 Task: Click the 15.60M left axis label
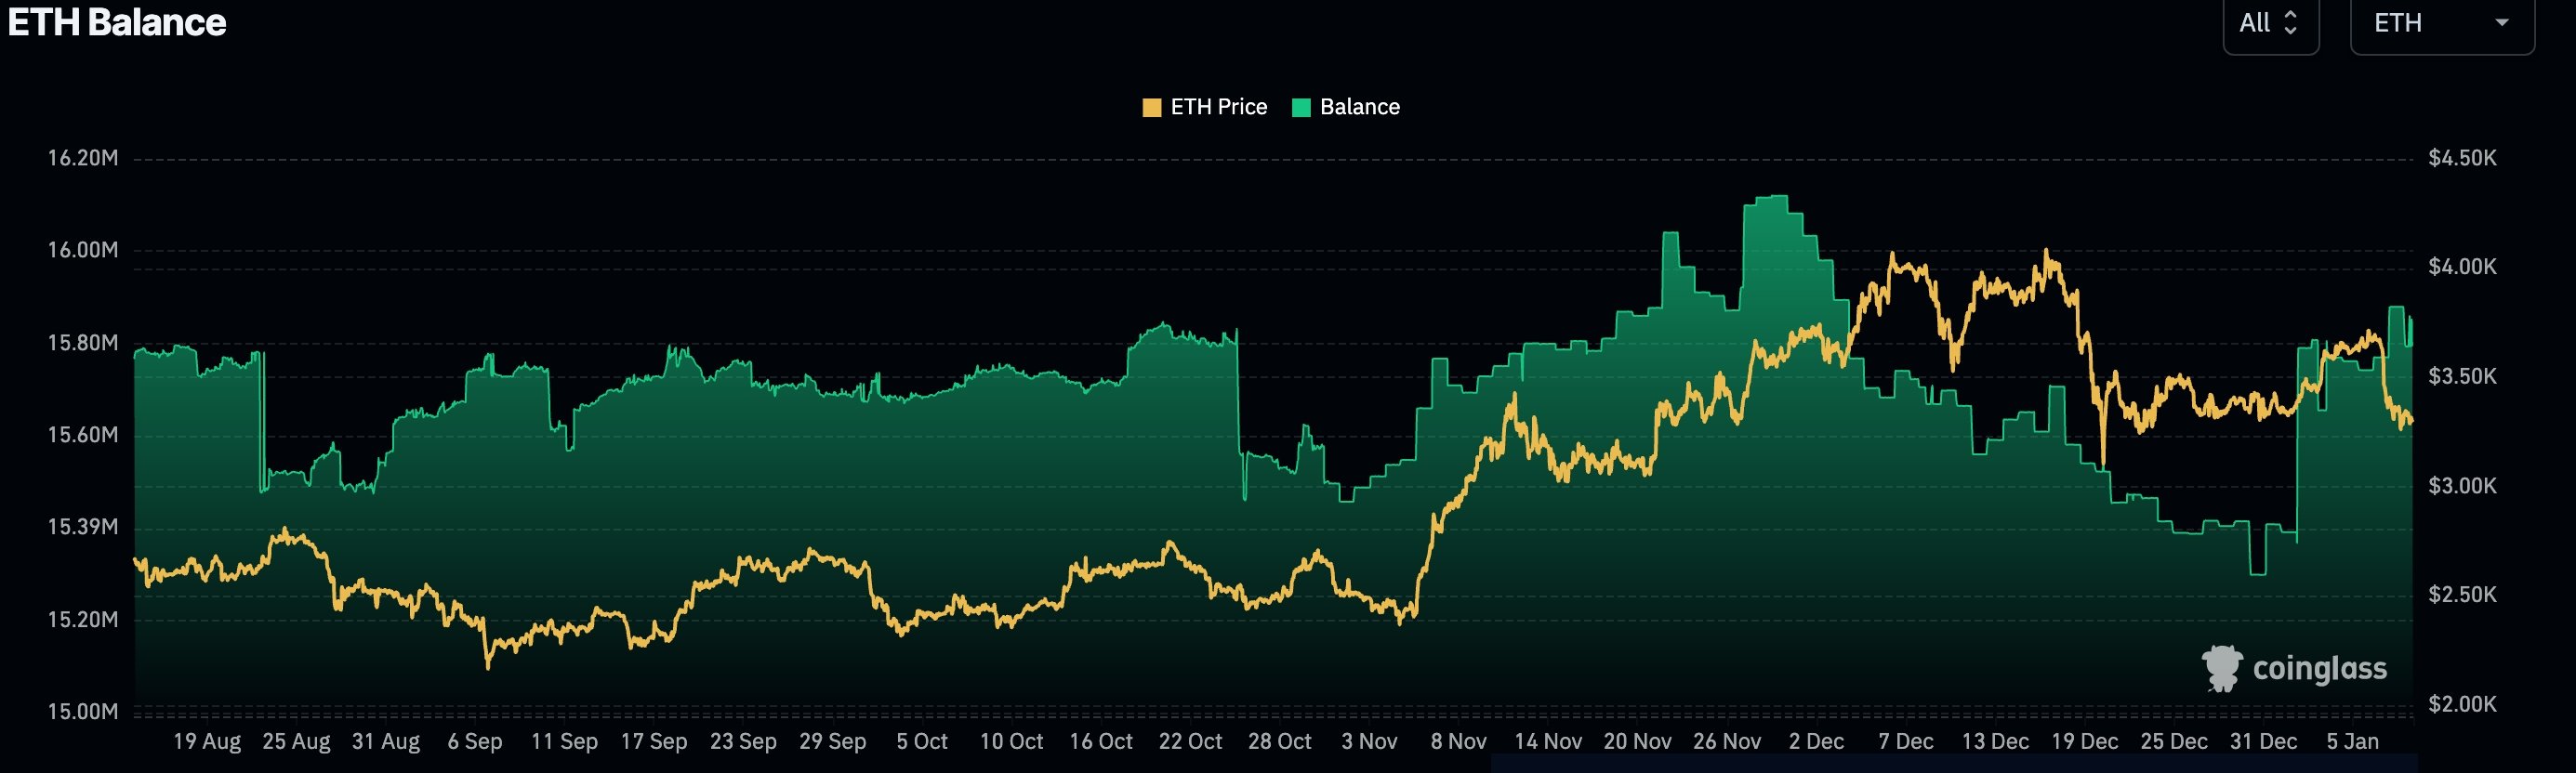pyautogui.click(x=83, y=435)
